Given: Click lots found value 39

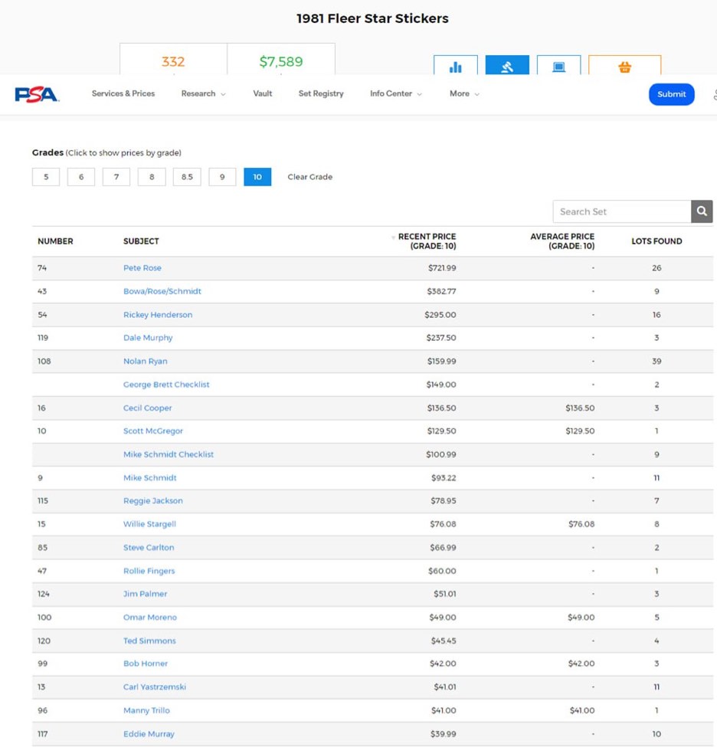Looking at the screenshot, I should [656, 362].
